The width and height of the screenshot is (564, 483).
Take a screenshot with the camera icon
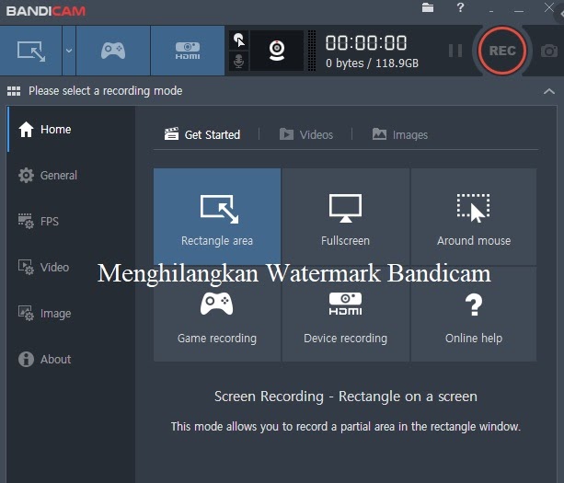549,51
